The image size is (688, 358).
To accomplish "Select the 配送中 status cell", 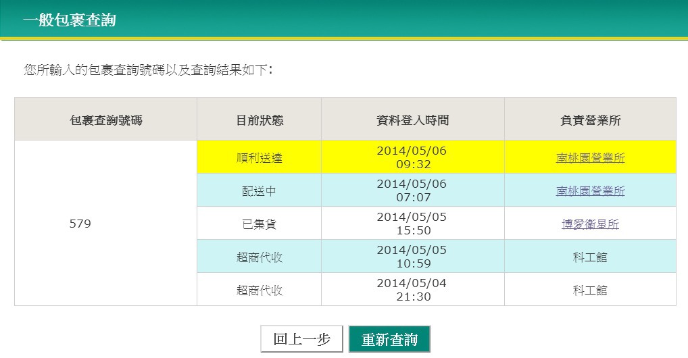I will [259, 190].
